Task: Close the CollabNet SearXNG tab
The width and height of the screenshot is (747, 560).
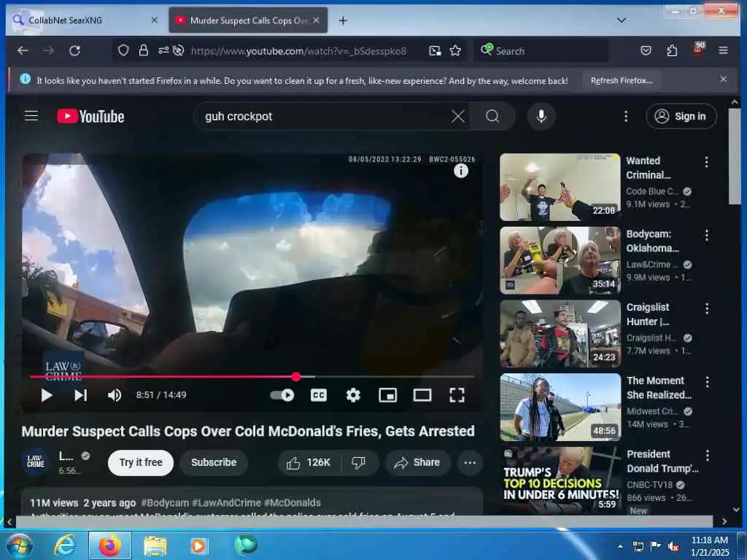Action: pyautogui.click(x=155, y=20)
